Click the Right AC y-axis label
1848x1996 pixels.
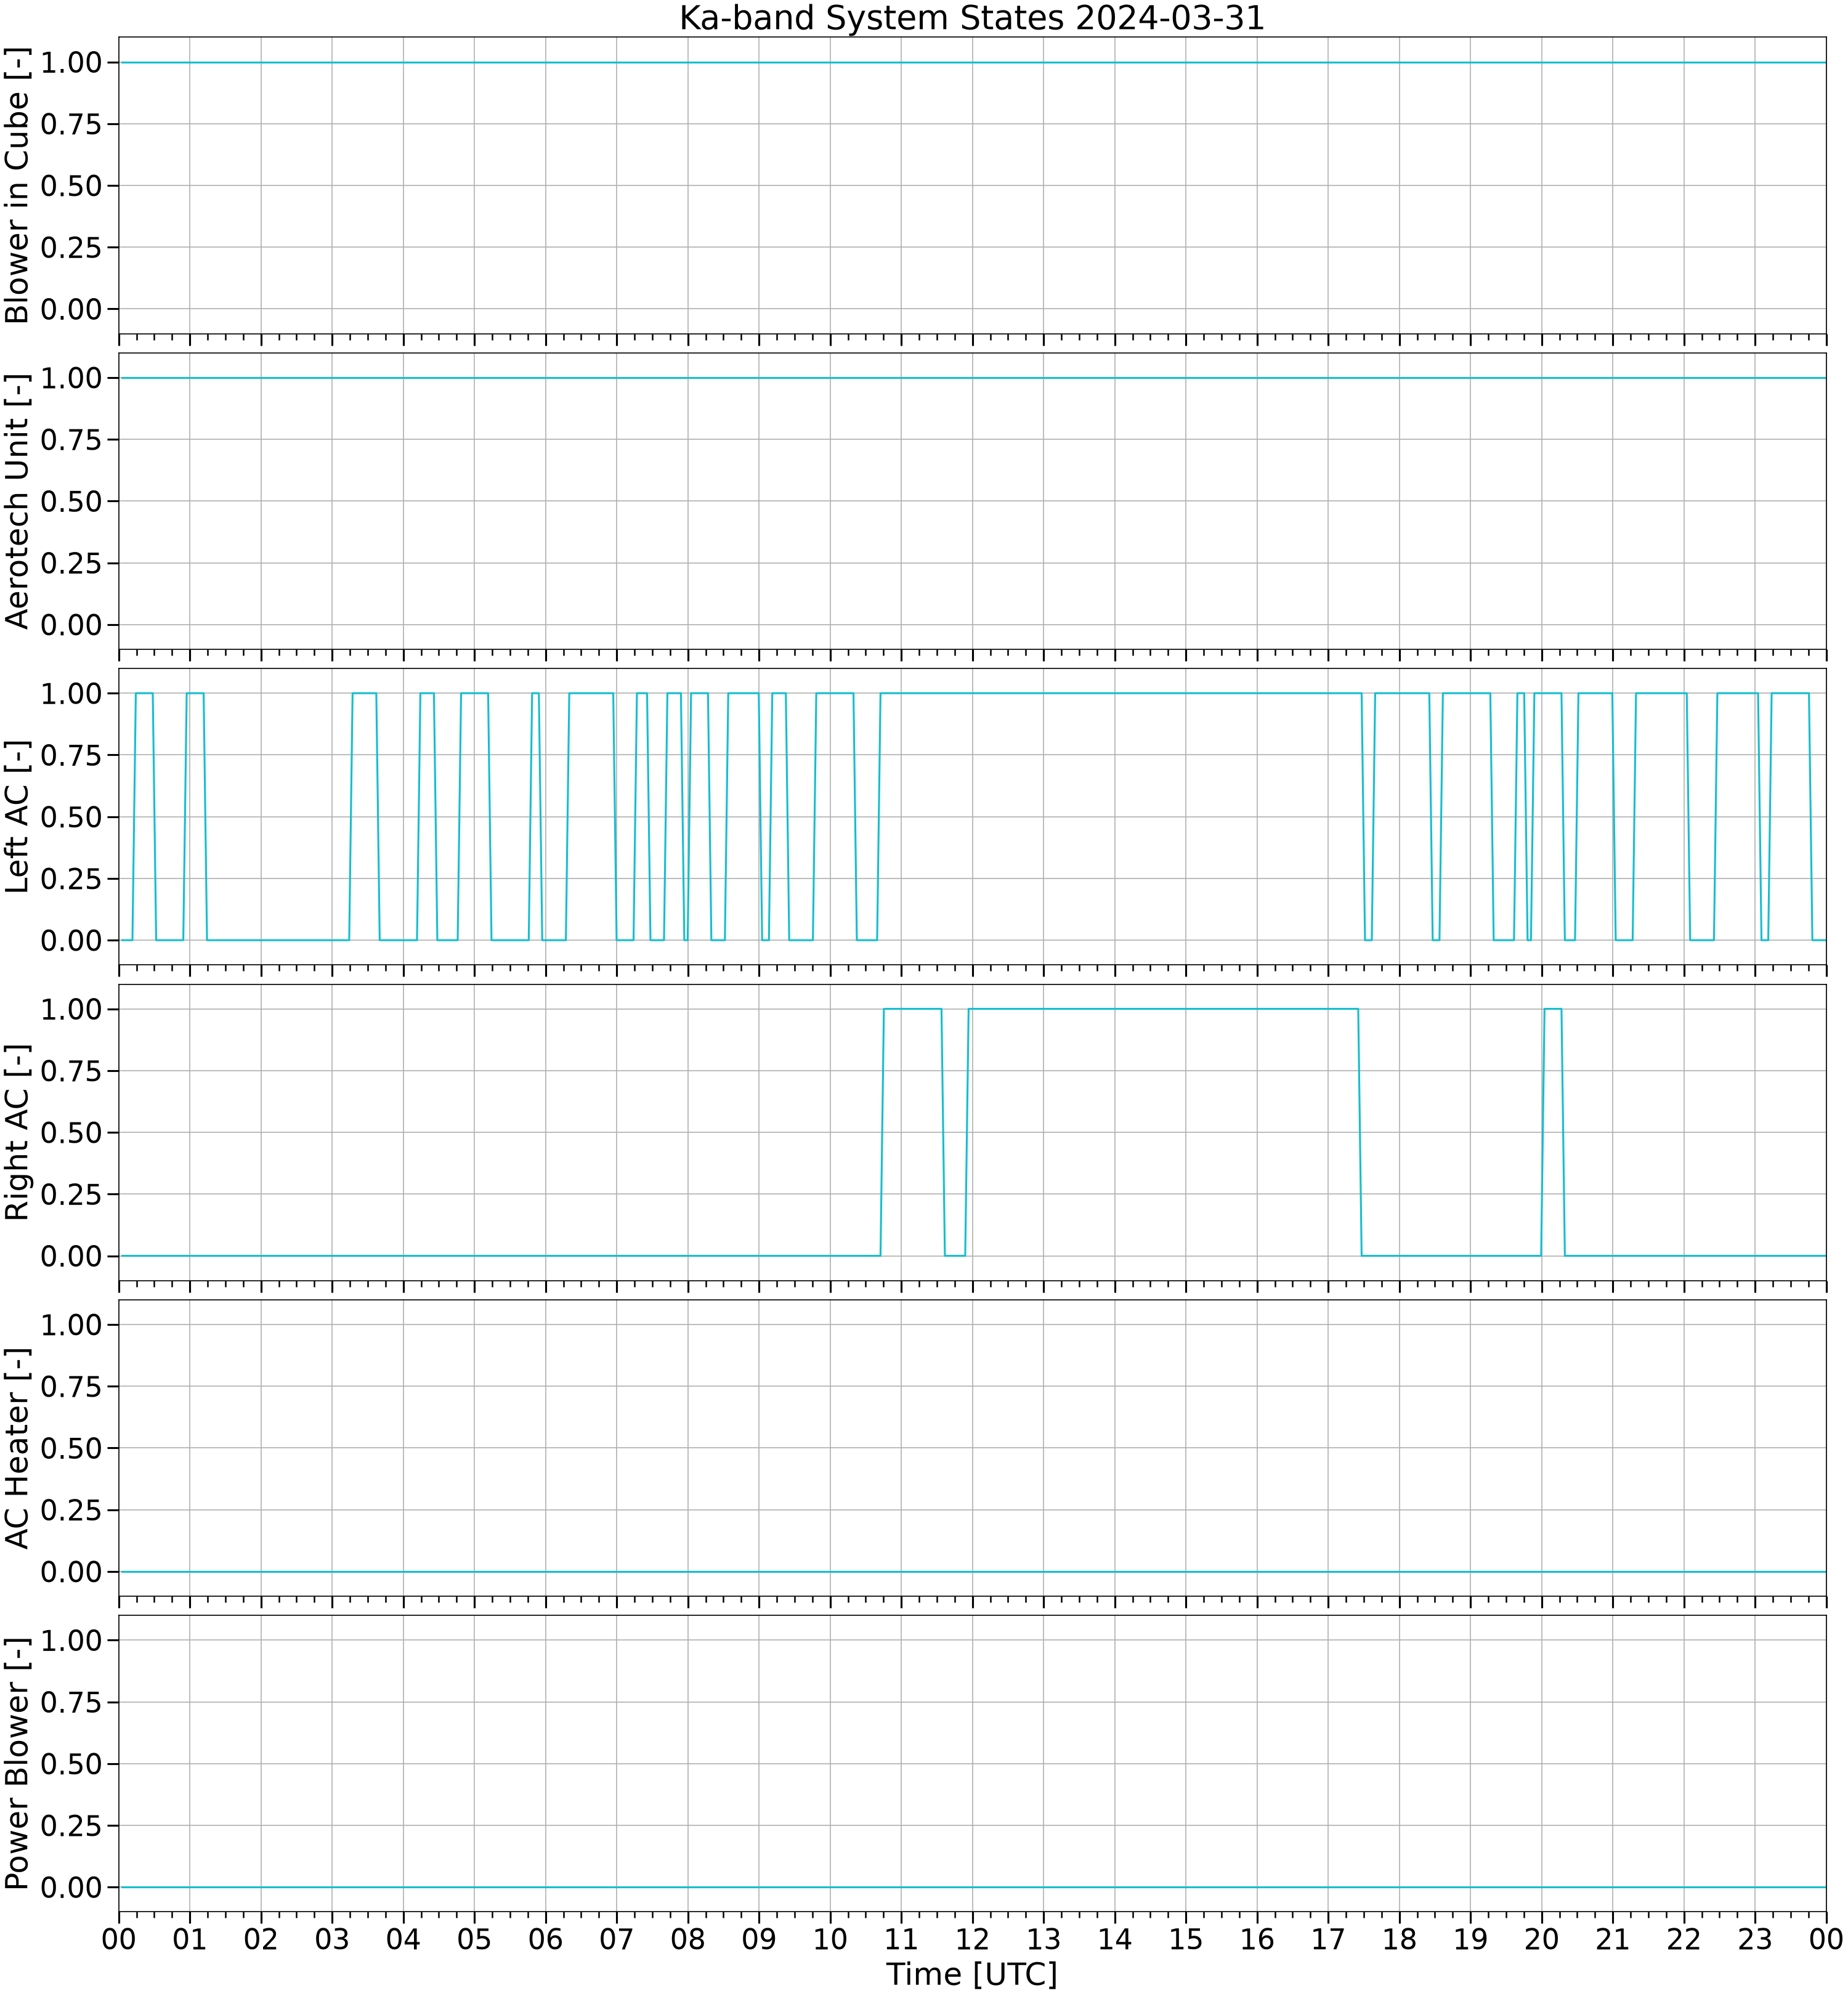coord(17,1132)
